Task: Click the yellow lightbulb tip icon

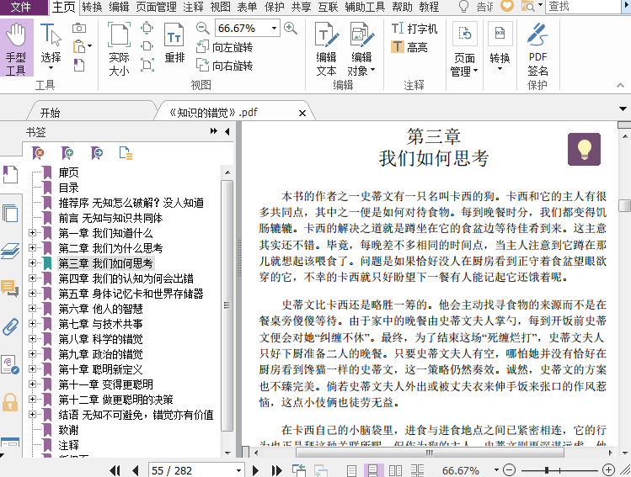Action: tap(584, 148)
